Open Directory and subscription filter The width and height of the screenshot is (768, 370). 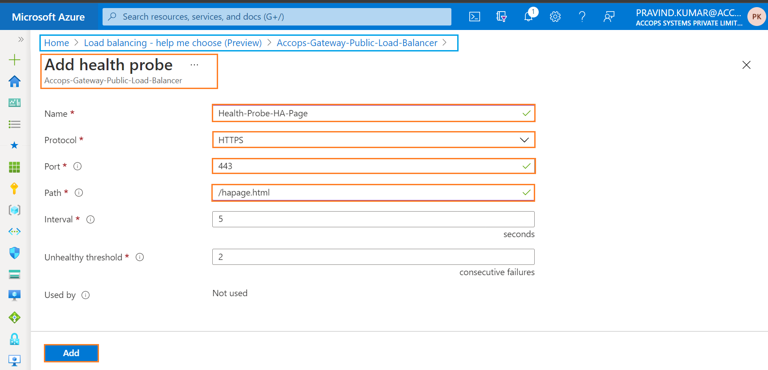tap(502, 17)
